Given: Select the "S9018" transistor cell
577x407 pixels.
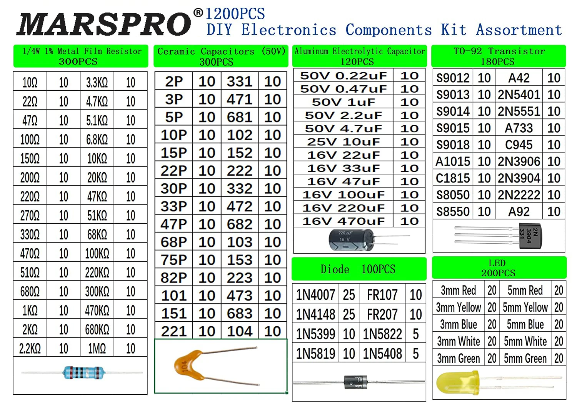Looking at the screenshot, I should (x=453, y=145).
